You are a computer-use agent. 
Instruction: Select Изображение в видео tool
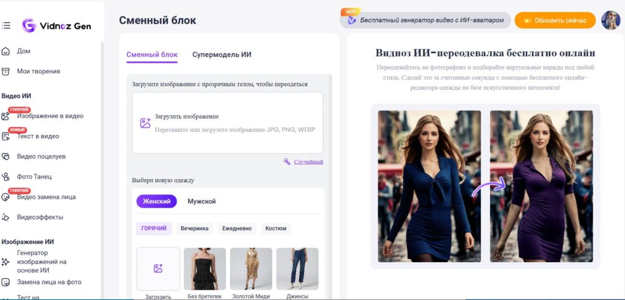49,116
